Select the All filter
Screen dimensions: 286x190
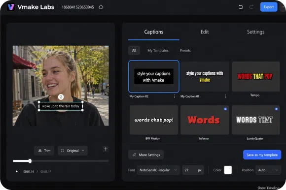click(134, 50)
